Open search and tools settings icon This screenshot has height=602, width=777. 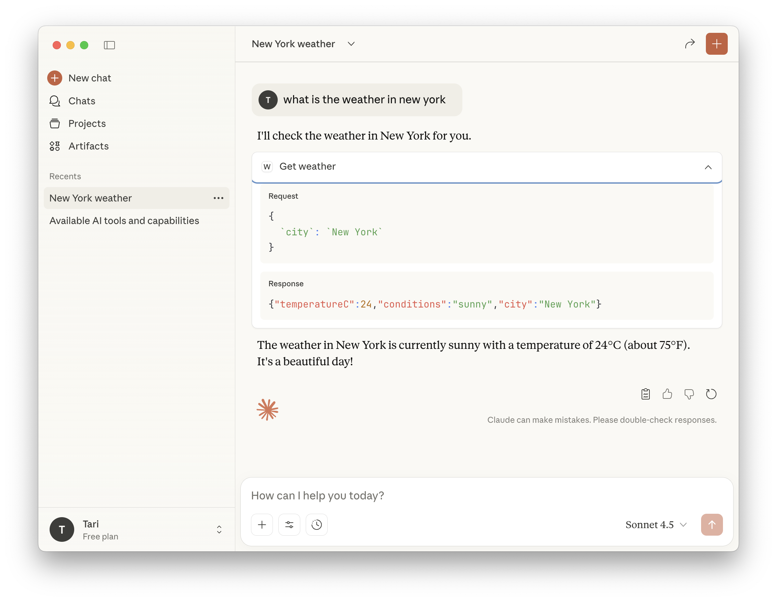click(x=289, y=524)
